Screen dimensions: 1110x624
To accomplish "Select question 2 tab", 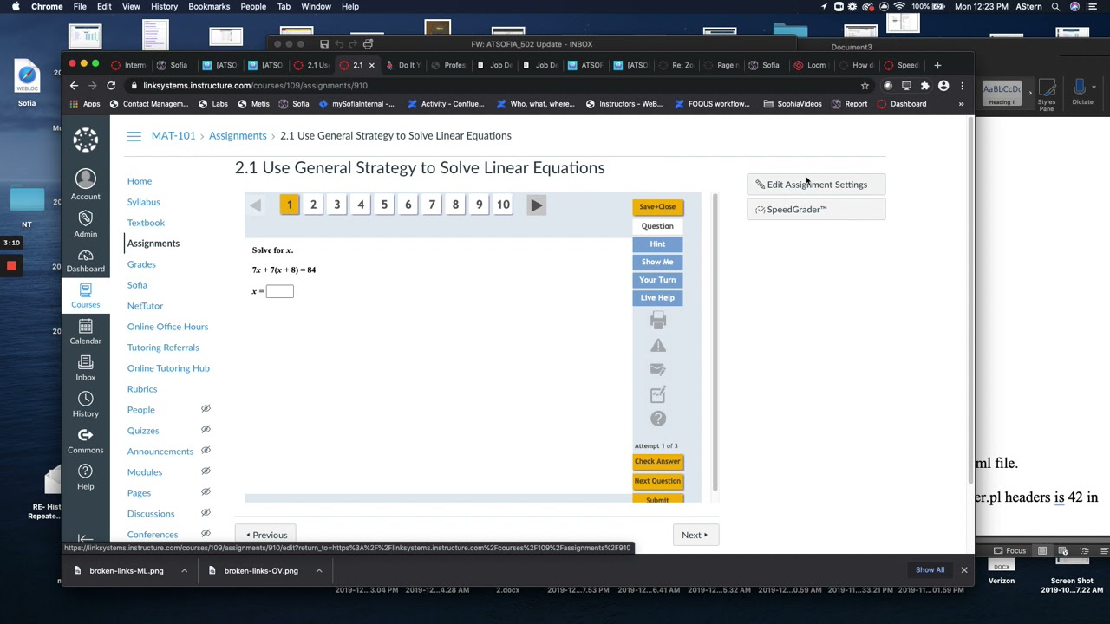I will point(313,205).
